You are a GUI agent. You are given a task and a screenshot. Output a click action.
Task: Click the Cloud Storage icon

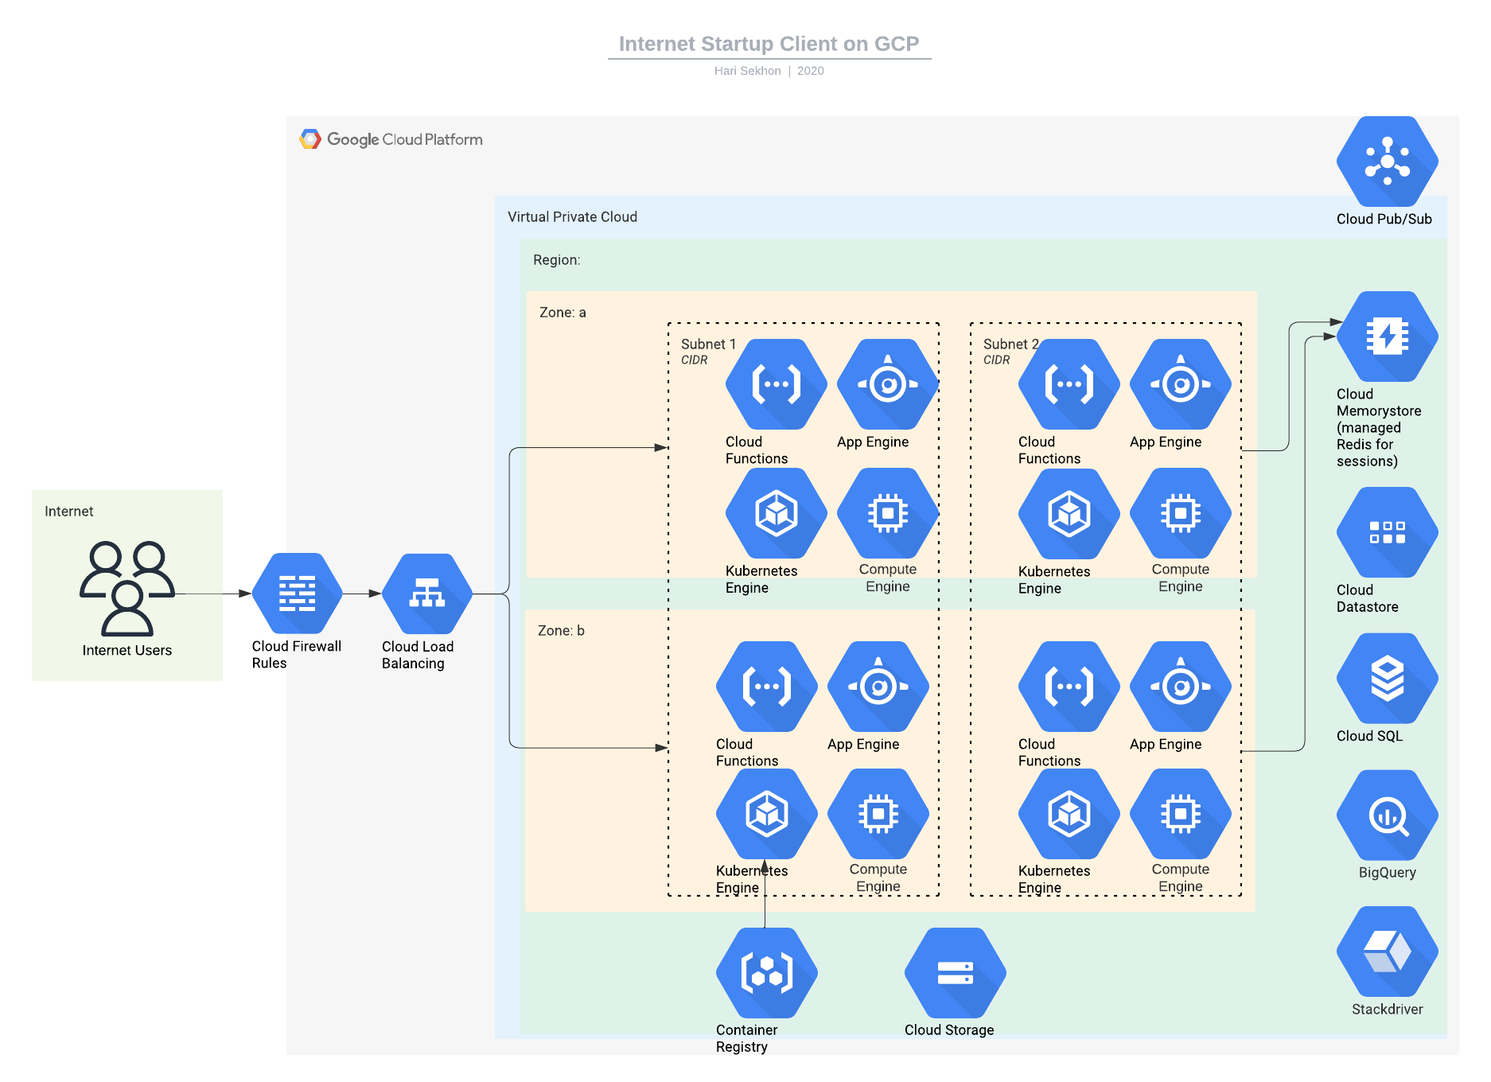coord(955,973)
